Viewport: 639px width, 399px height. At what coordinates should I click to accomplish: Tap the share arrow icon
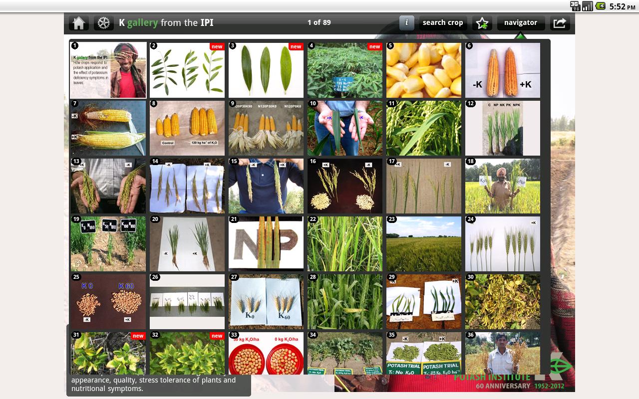coord(560,23)
